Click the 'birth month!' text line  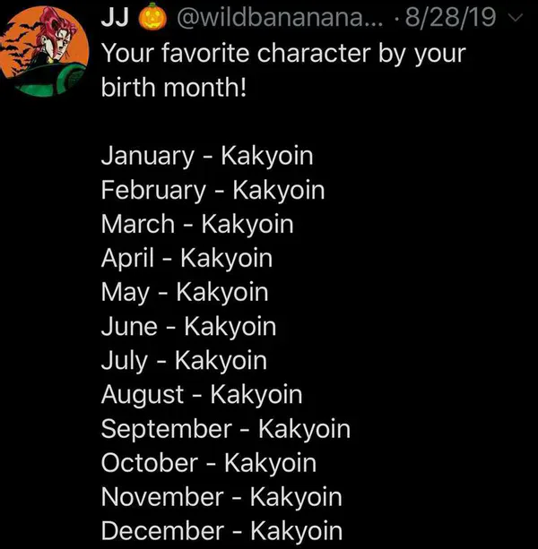pyautogui.click(x=172, y=88)
